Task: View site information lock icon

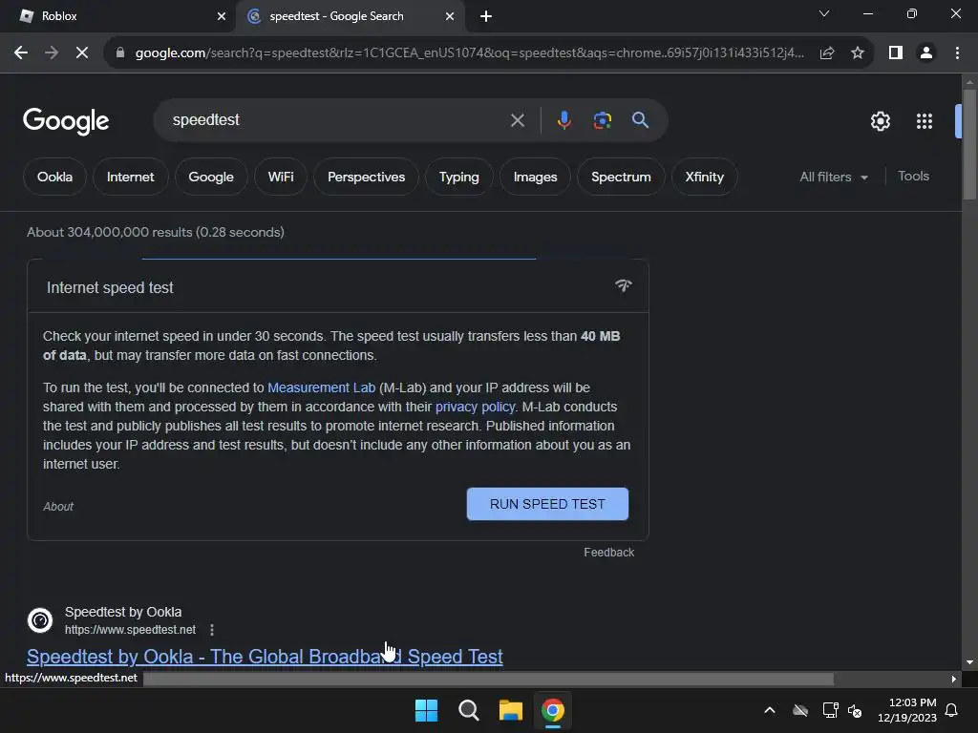Action: click(x=120, y=53)
